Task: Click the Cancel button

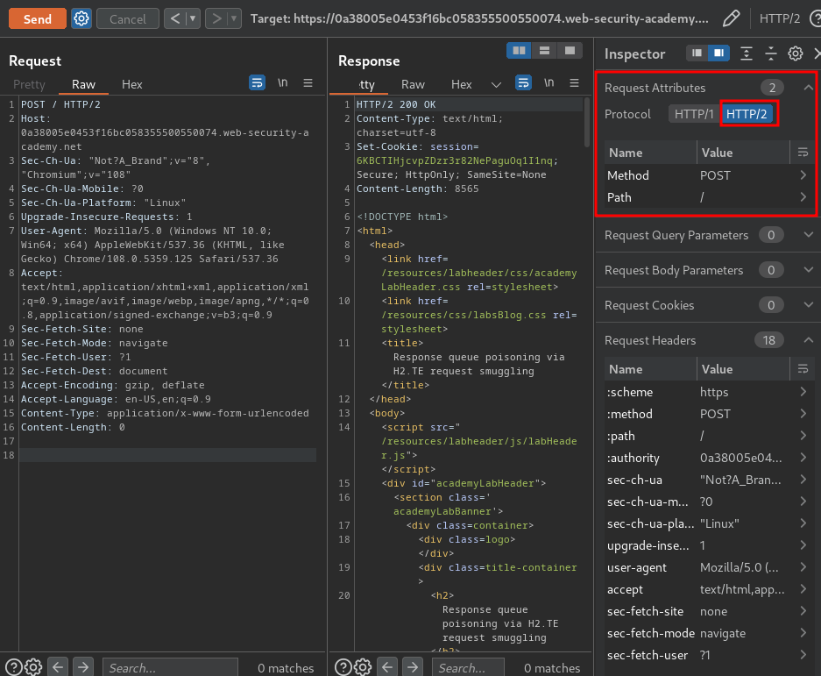Action: tap(128, 19)
